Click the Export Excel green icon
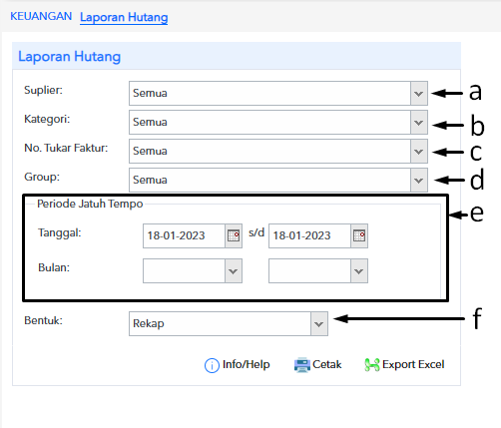The height and width of the screenshot is (428, 501). (372, 365)
